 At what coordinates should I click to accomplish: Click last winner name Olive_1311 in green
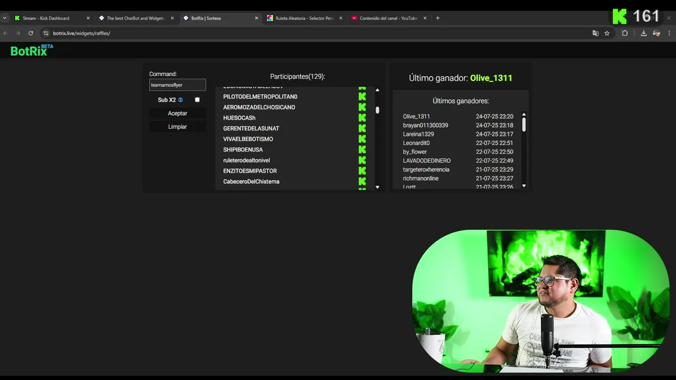pos(491,78)
